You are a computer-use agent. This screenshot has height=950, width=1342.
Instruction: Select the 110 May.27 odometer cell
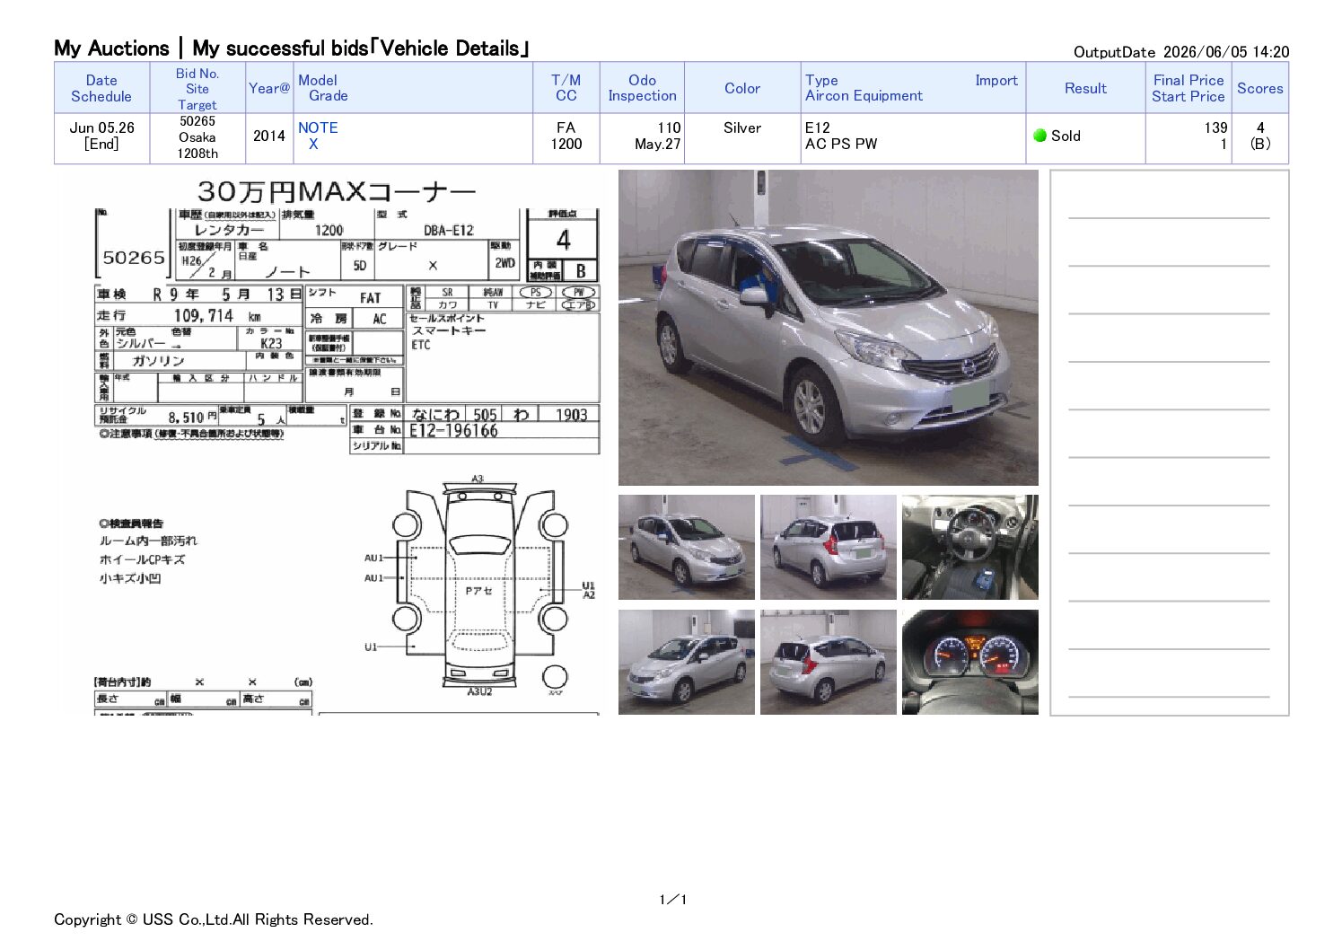tap(642, 138)
